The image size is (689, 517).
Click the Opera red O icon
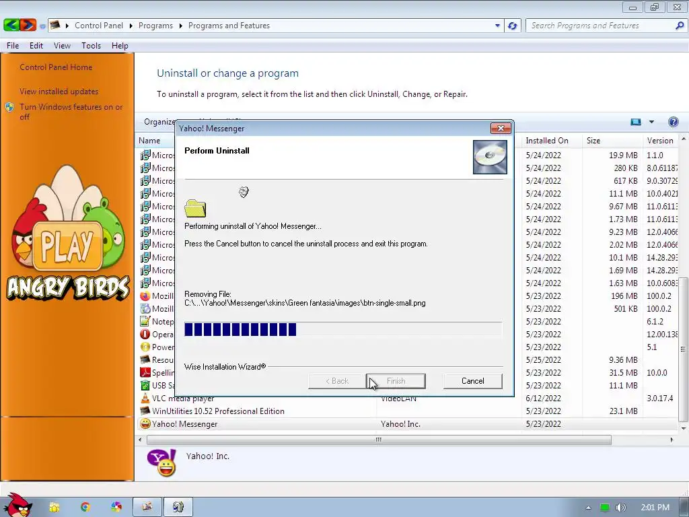tap(145, 335)
